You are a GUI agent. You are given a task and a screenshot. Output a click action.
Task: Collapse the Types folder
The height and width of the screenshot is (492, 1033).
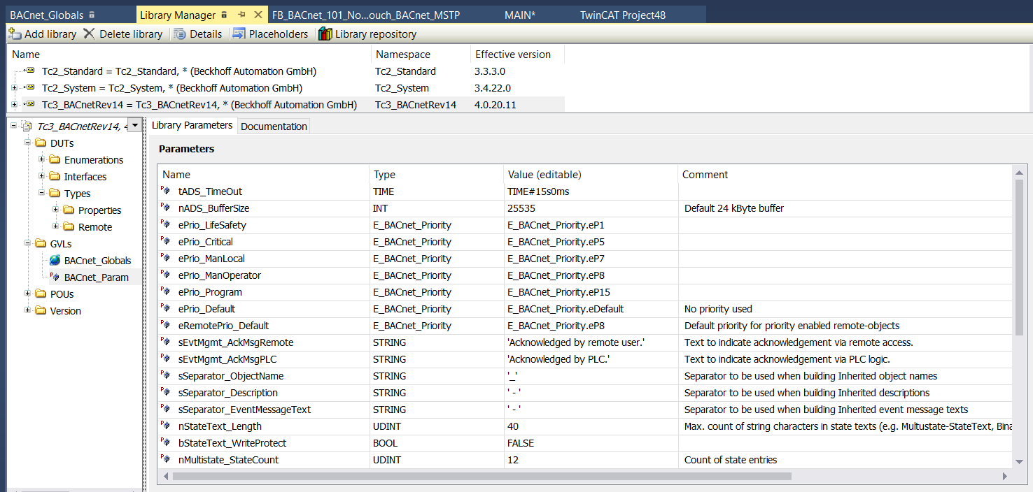coord(42,194)
